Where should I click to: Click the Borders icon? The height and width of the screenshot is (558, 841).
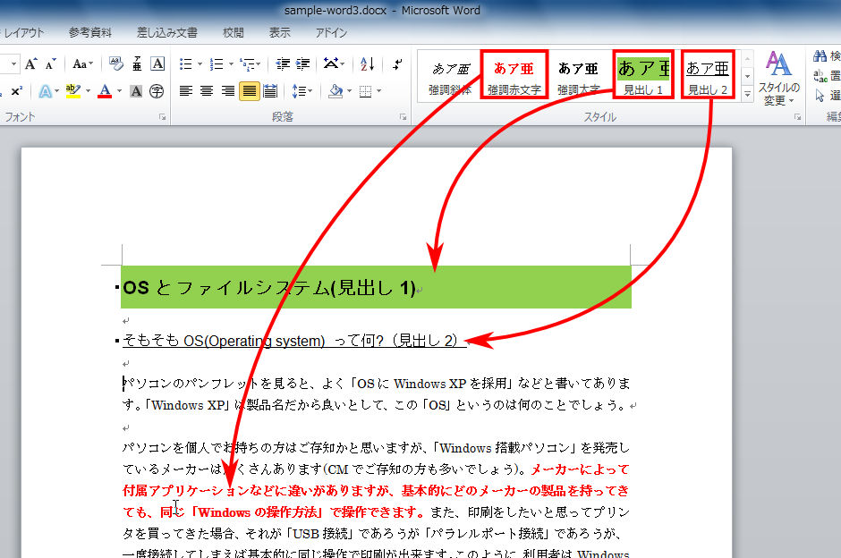tap(366, 91)
